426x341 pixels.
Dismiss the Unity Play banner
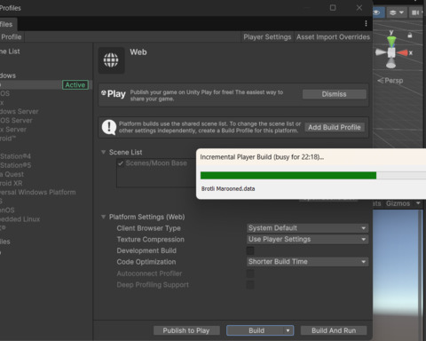pyautogui.click(x=335, y=94)
